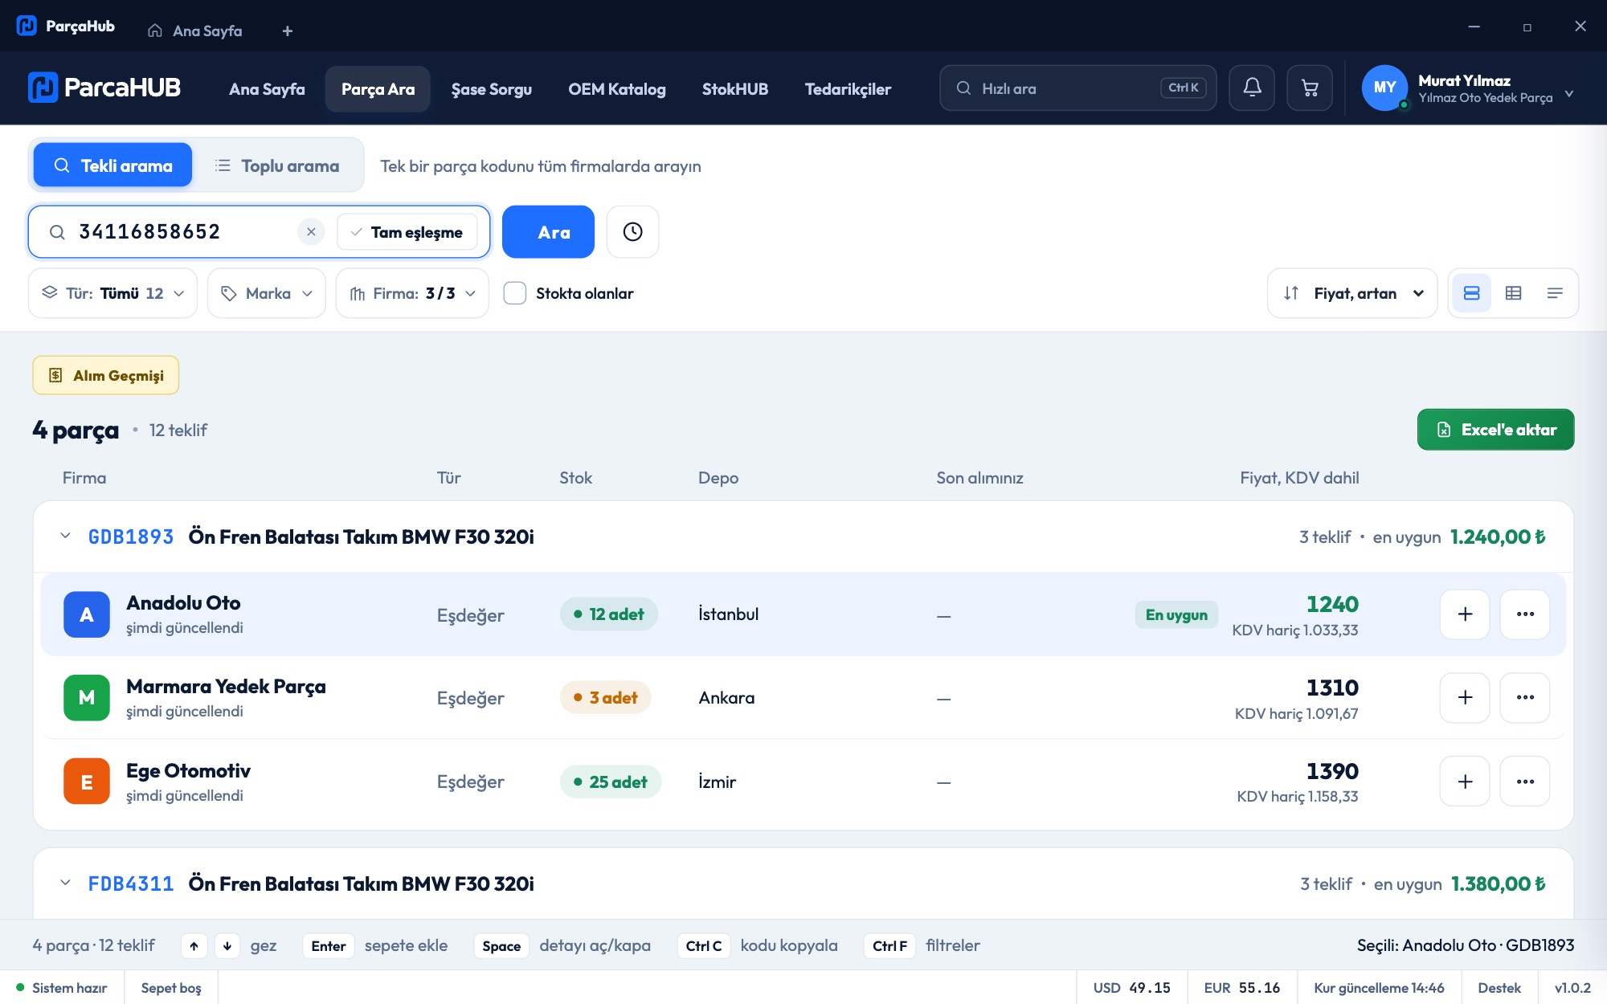Open a new tab with plus icon
The image size is (1607, 1004).
288,31
